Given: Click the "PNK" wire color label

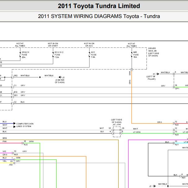Looking at the screenshot, I should (x=5, y=141).
